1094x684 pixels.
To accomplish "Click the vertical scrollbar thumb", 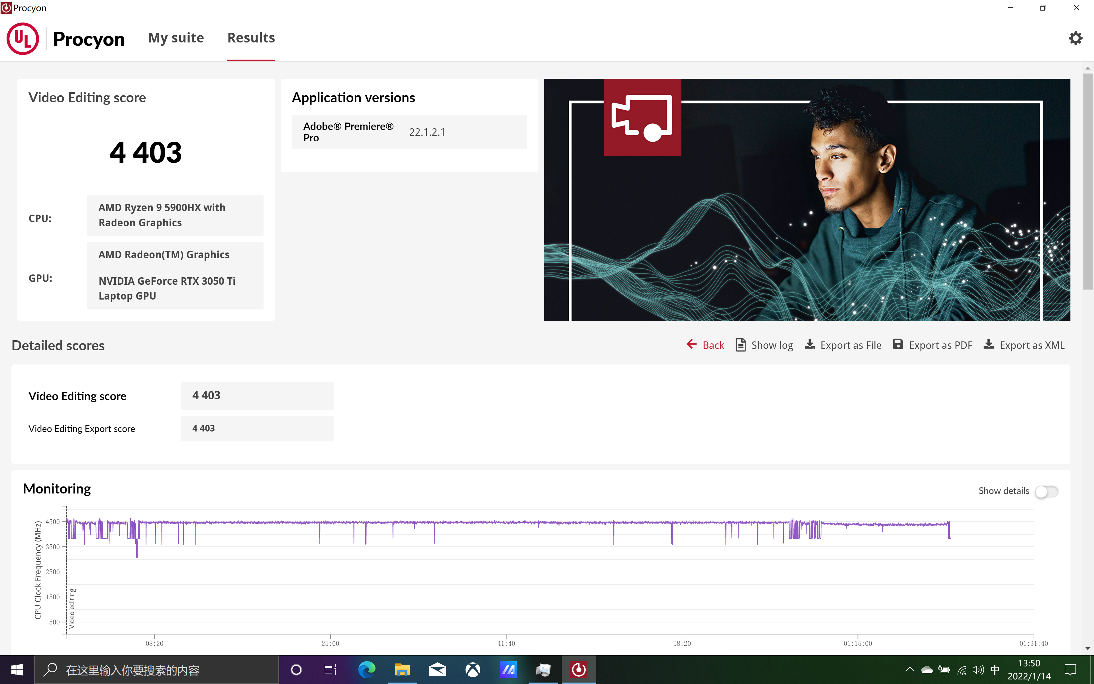I will coord(1088,181).
